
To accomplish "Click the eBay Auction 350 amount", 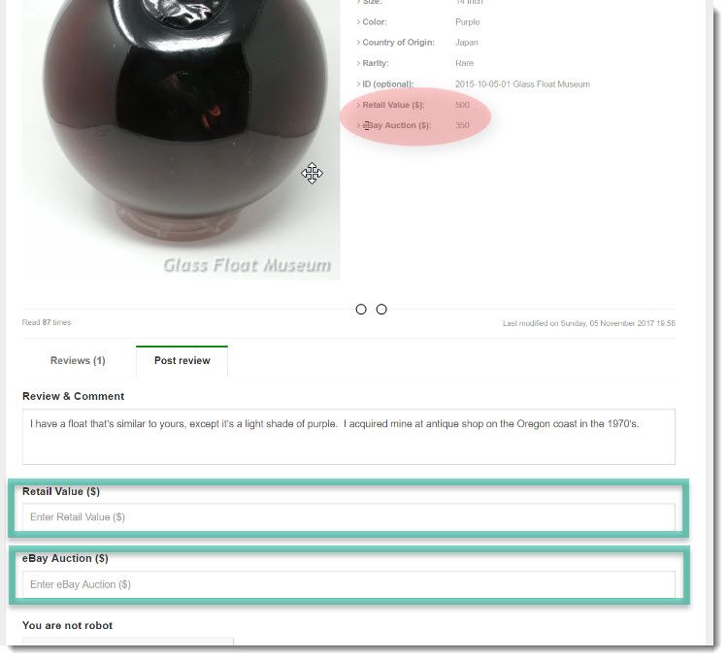I will pos(462,125).
